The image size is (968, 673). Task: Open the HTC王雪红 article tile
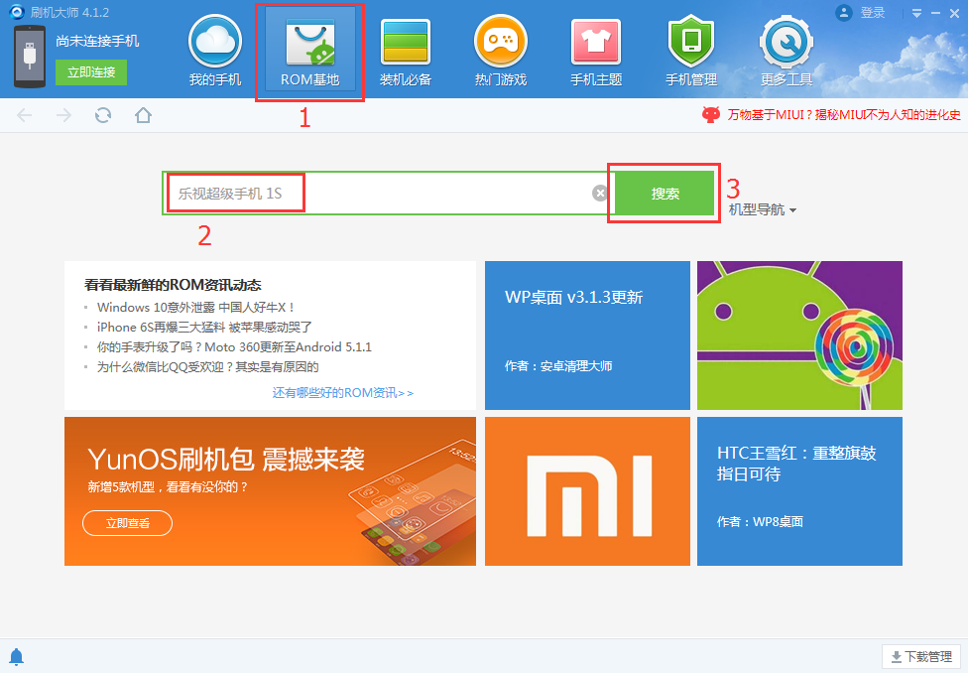point(799,490)
